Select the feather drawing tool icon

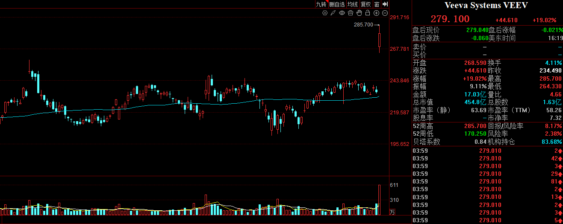pyautogui.click(x=333, y=13)
